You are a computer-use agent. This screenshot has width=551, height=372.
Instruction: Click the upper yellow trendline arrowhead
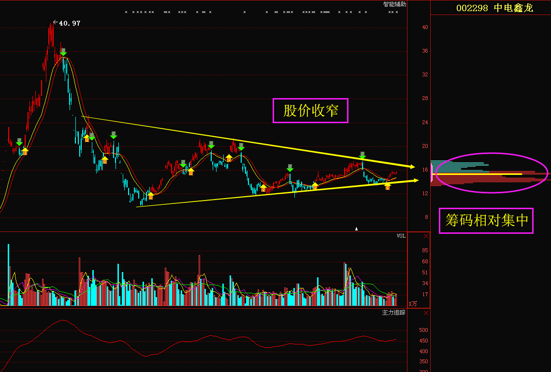point(411,167)
